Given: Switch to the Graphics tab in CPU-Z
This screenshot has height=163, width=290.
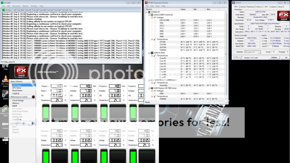Looking at the screenshot, I should pos(273,7).
